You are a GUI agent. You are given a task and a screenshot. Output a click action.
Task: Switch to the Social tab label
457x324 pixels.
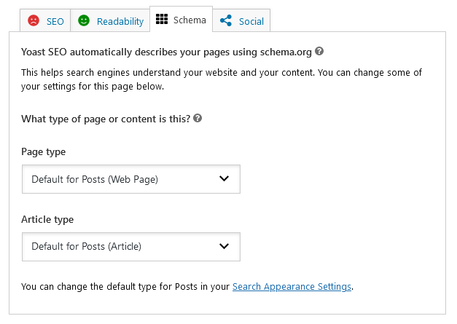click(251, 22)
